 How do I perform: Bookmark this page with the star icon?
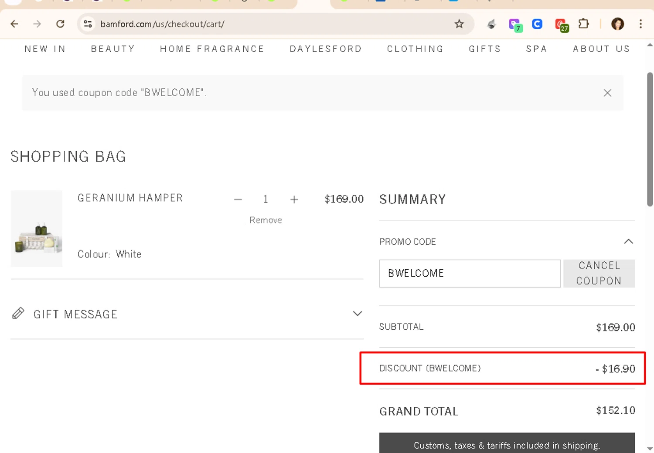(459, 24)
